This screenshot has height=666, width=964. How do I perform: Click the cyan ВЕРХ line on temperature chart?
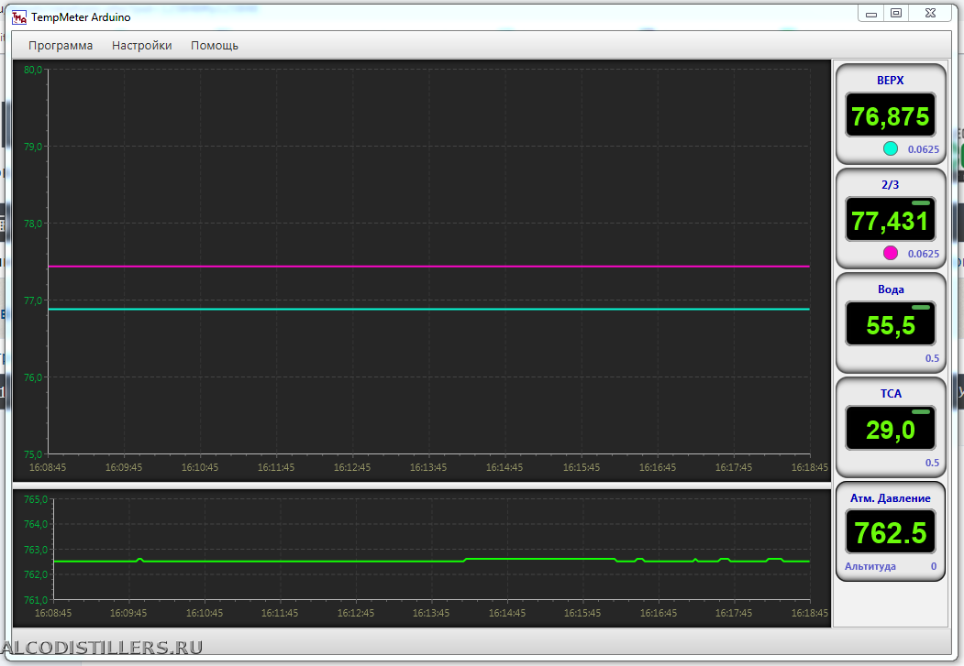(x=428, y=309)
